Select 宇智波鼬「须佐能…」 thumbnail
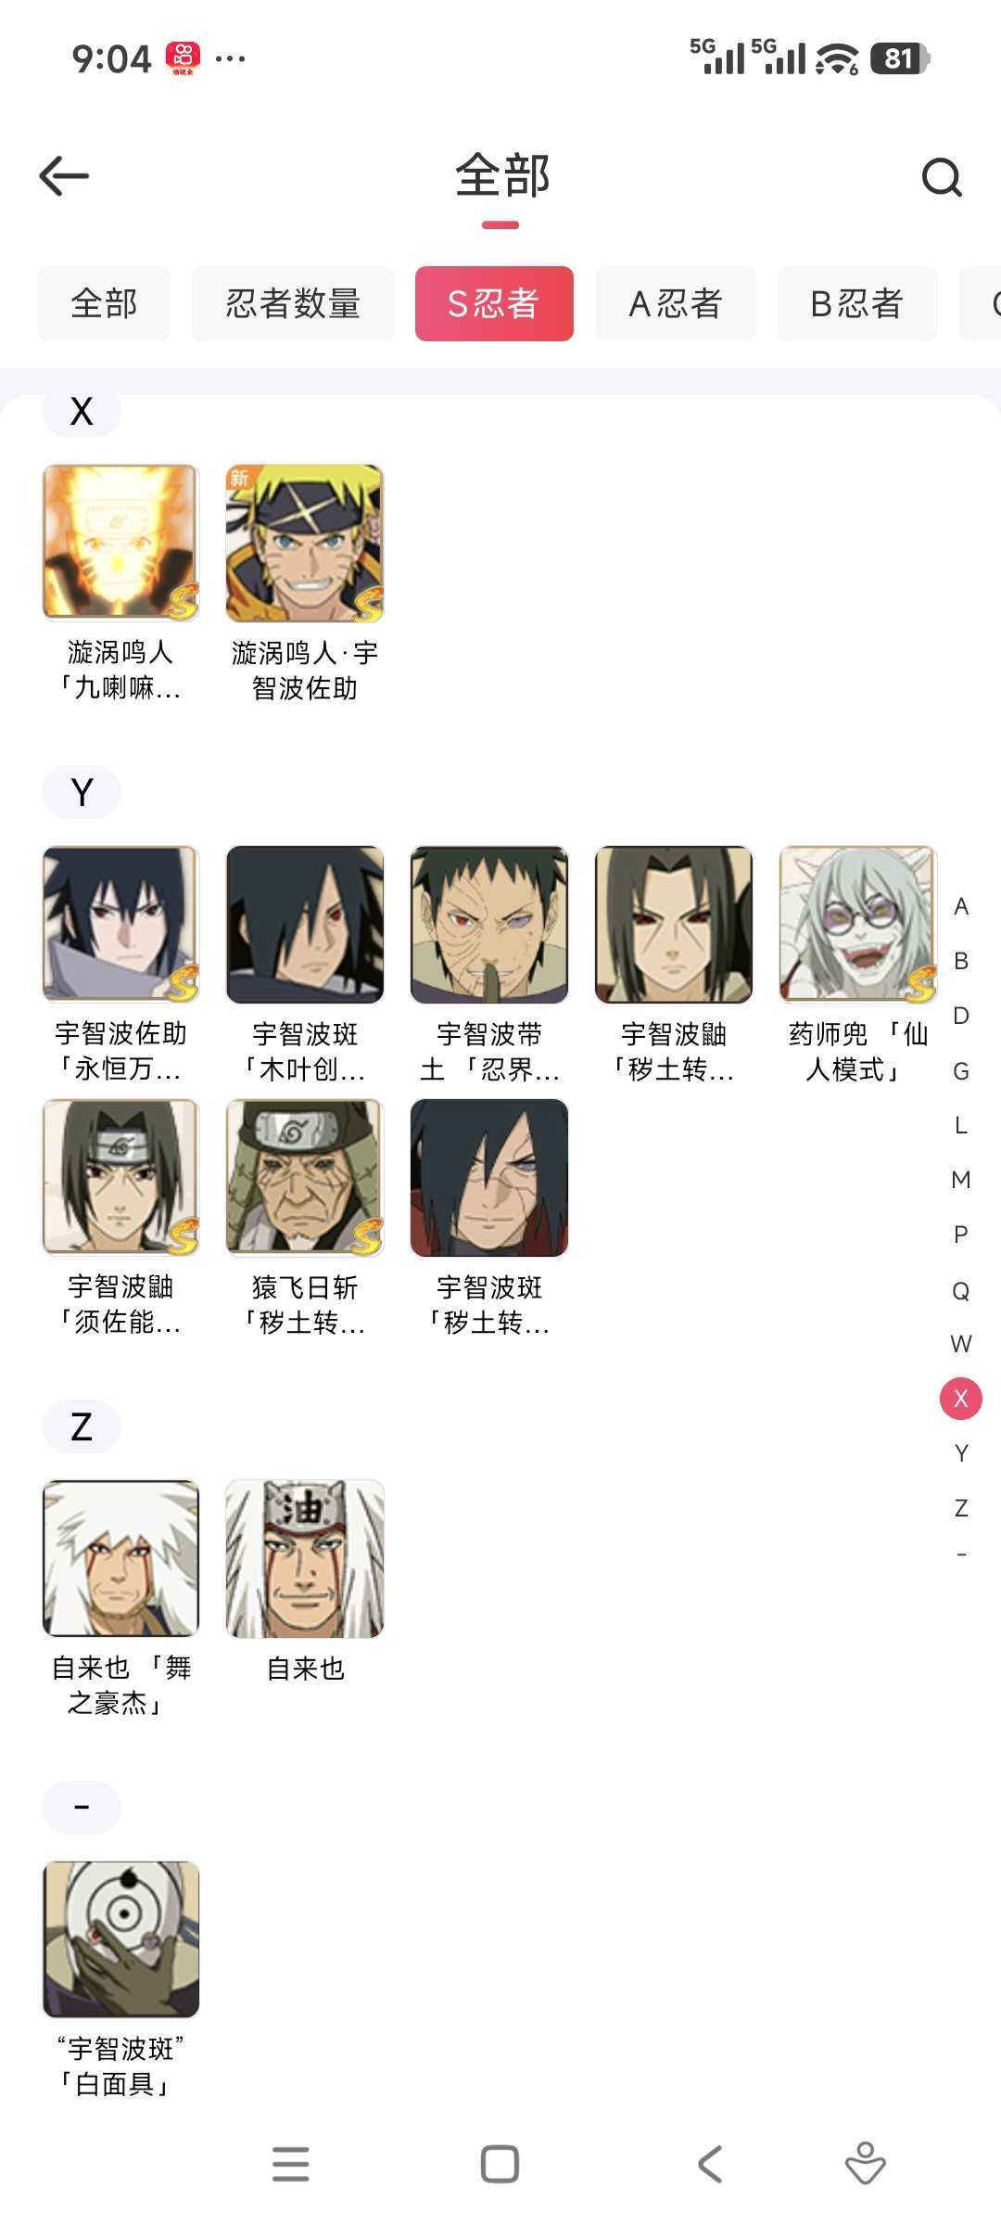 click(x=120, y=1177)
